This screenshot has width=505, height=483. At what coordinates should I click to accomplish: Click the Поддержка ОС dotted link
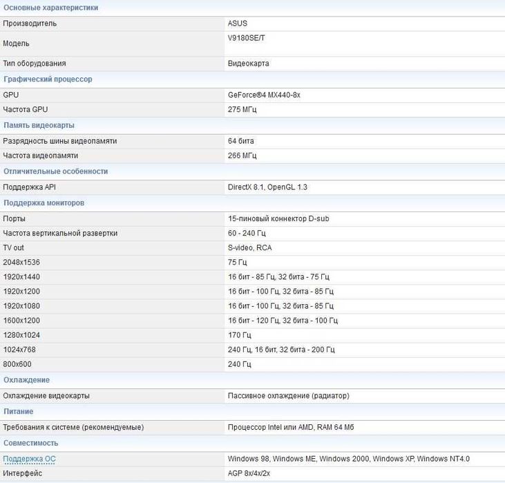pos(30,459)
